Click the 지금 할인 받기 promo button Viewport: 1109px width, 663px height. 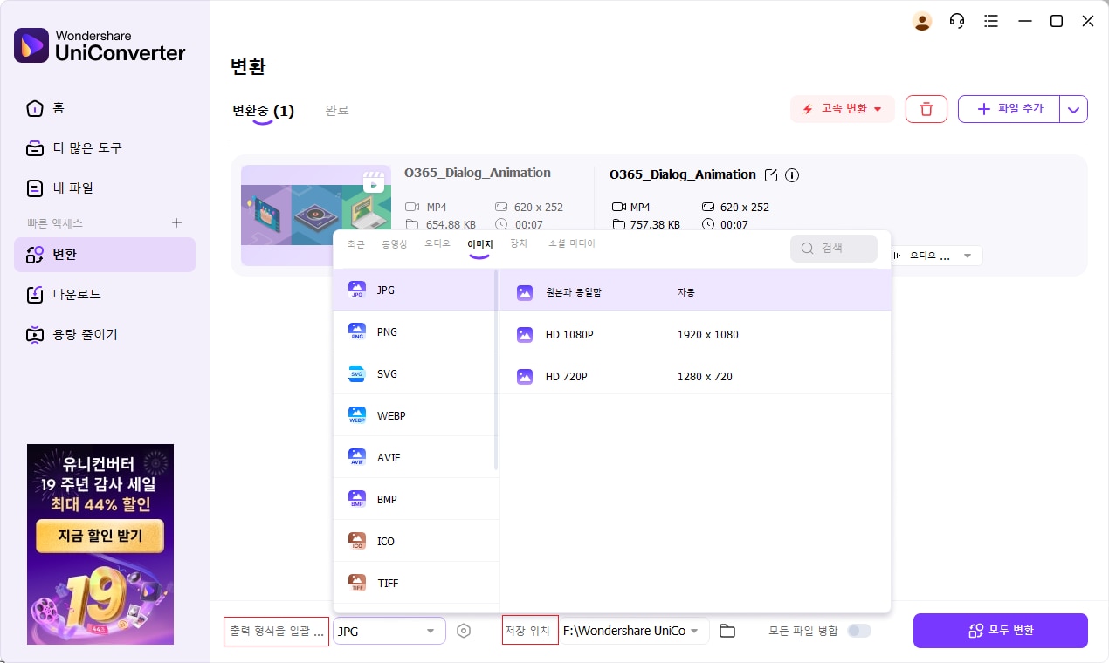[x=100, y=536]
